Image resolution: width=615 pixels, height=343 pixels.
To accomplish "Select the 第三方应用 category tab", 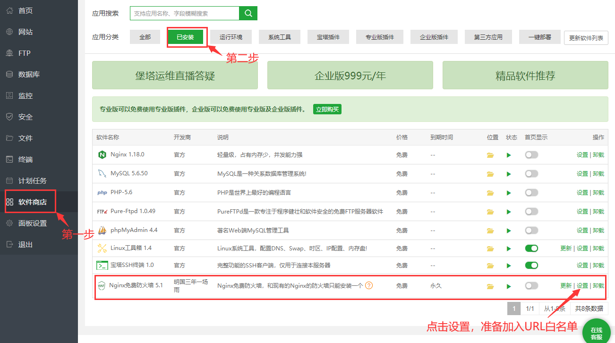I will point(488,37).
